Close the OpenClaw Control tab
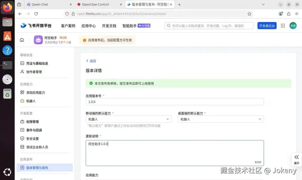This screenshot has width=302, height=180. click(121, 4)
